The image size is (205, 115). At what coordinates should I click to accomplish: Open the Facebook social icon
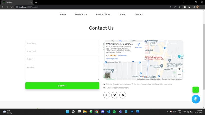(107, 95)
